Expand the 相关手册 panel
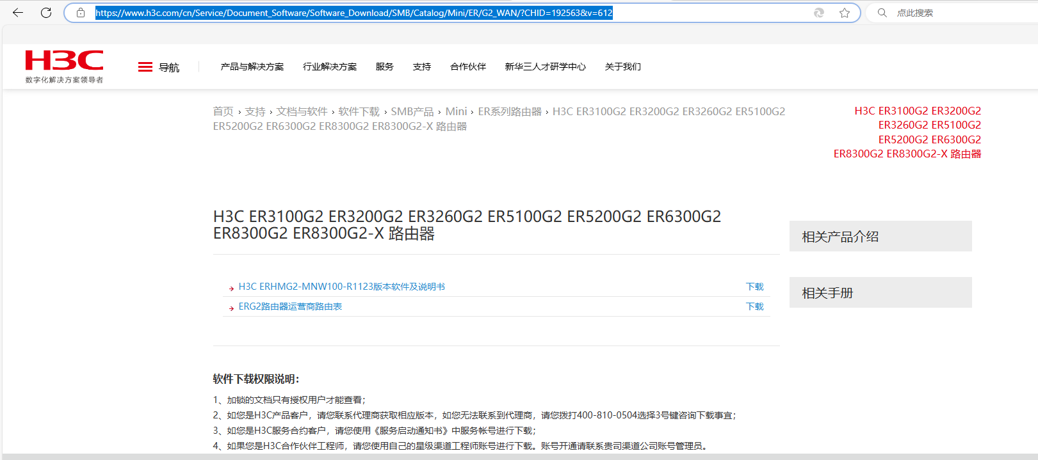The image size is (1038, 460). click(880, 292)
